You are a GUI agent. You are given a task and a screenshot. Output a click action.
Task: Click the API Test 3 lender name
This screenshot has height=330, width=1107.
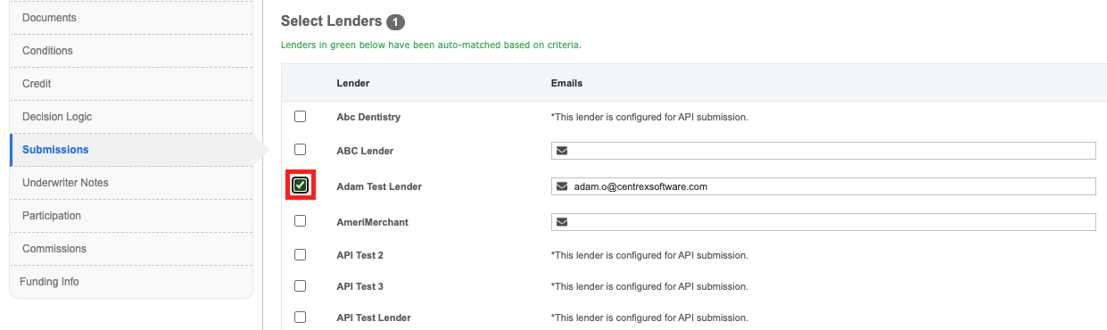tap(359, 286)
